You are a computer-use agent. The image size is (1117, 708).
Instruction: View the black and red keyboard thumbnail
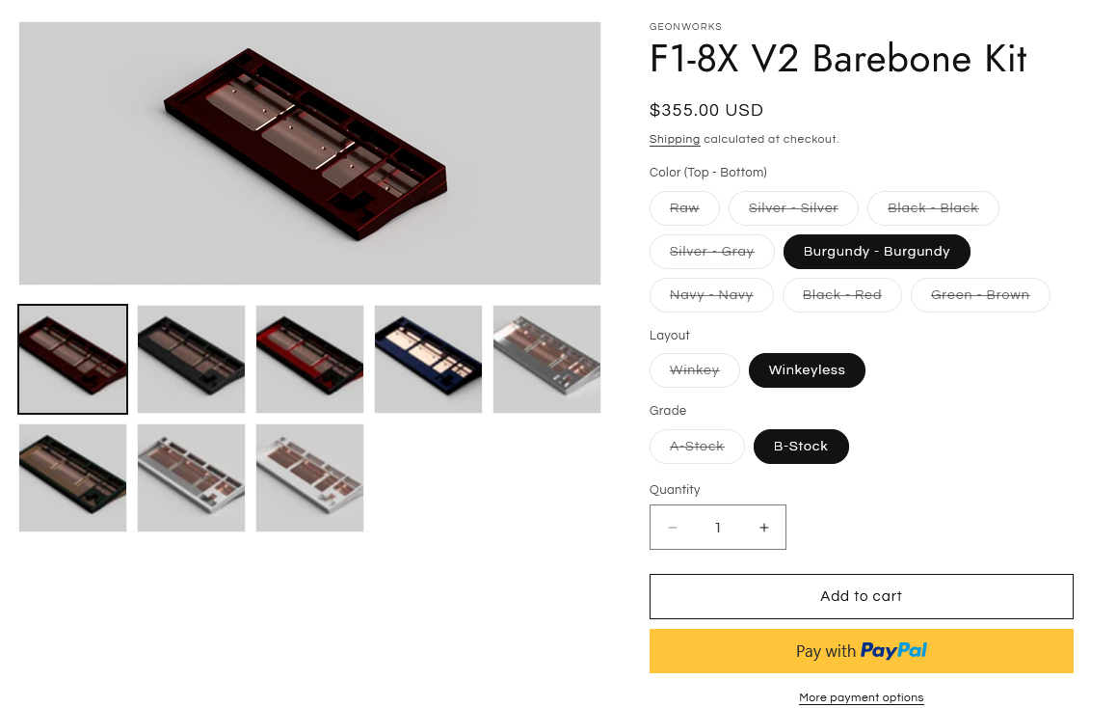click(x=310, y=360)
